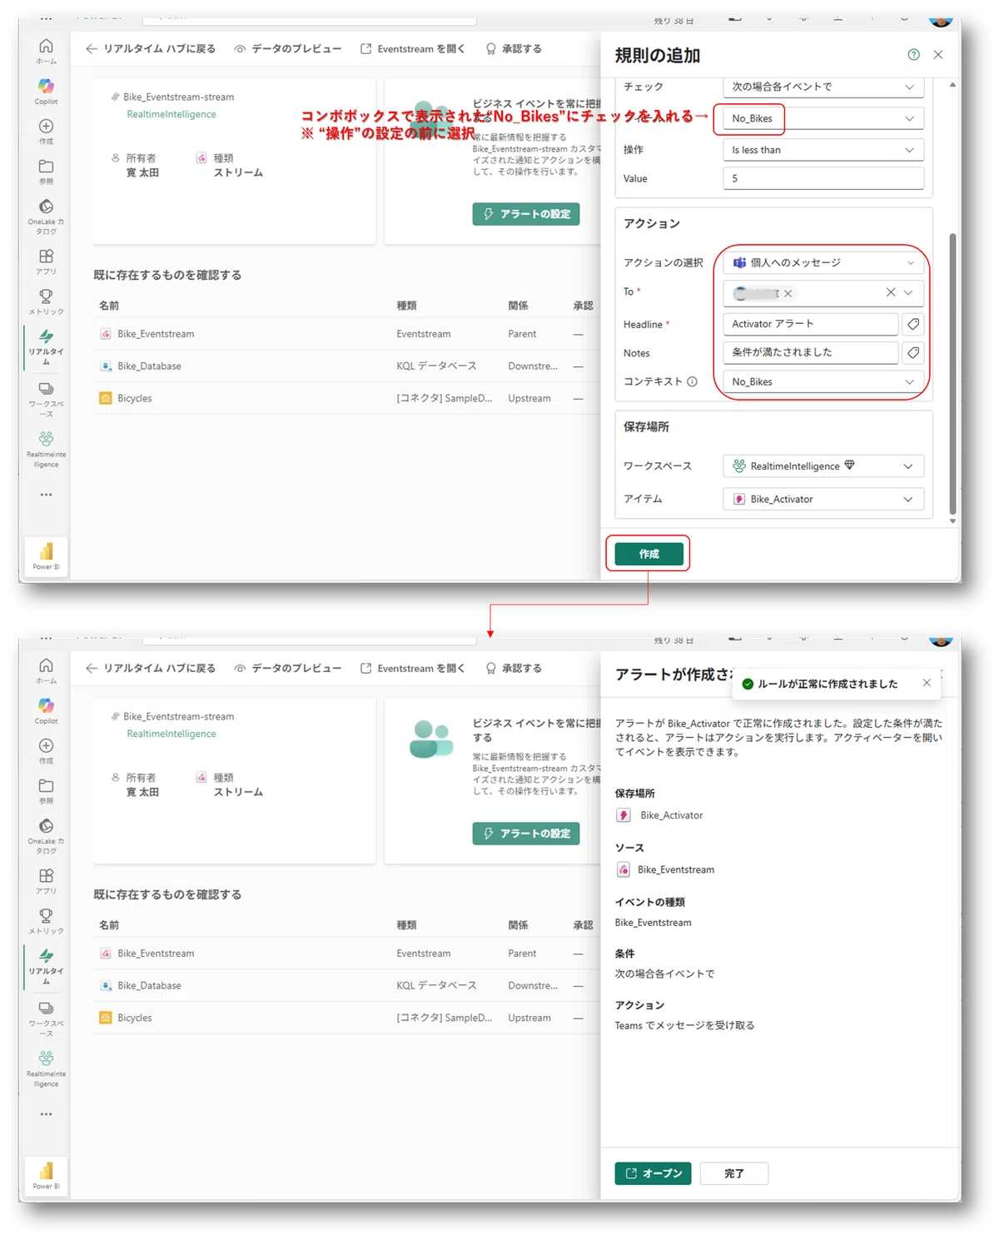The image size is (999, 1240).
Task: Open 参照 folder icon in top screenshot sidebar
Action: (x=46, y=171)
